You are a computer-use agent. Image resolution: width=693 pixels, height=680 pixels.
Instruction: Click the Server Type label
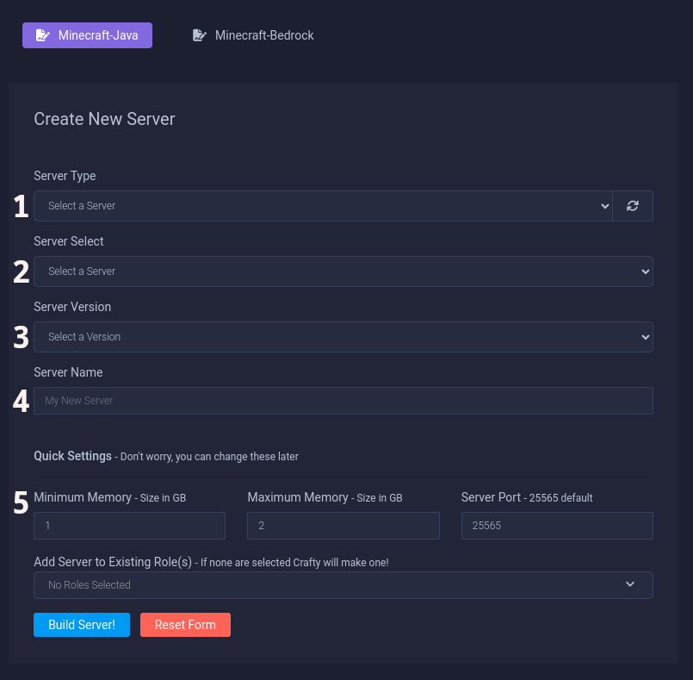(x=65, y=176)
